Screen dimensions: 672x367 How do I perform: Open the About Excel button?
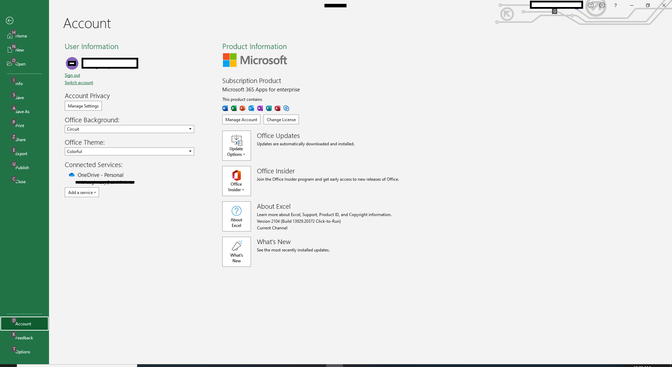pos(237,216)
